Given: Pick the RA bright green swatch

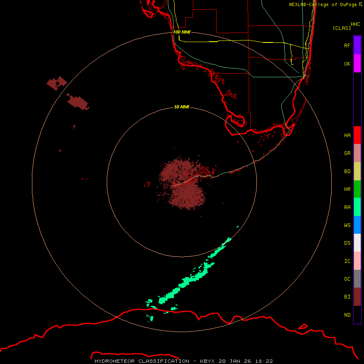Looking at the screenshot, I should tap(357, 207).
